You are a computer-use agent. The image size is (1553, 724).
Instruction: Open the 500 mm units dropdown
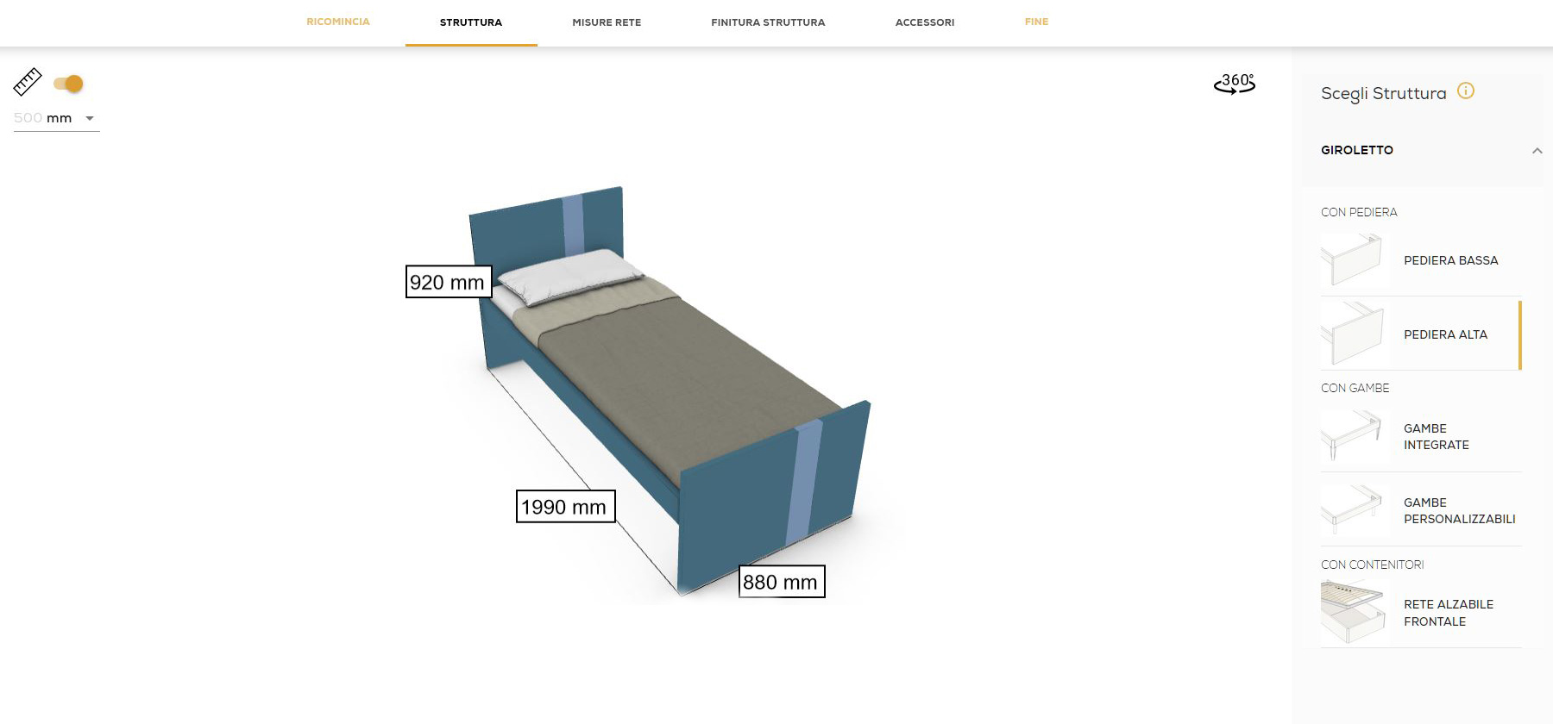coord(57,118)
